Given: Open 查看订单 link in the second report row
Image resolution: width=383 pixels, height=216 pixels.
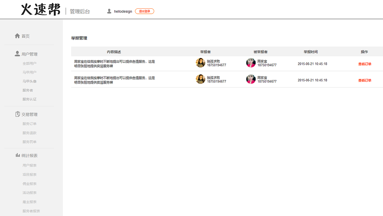Looking at the screenshot, I should point(364,80).
